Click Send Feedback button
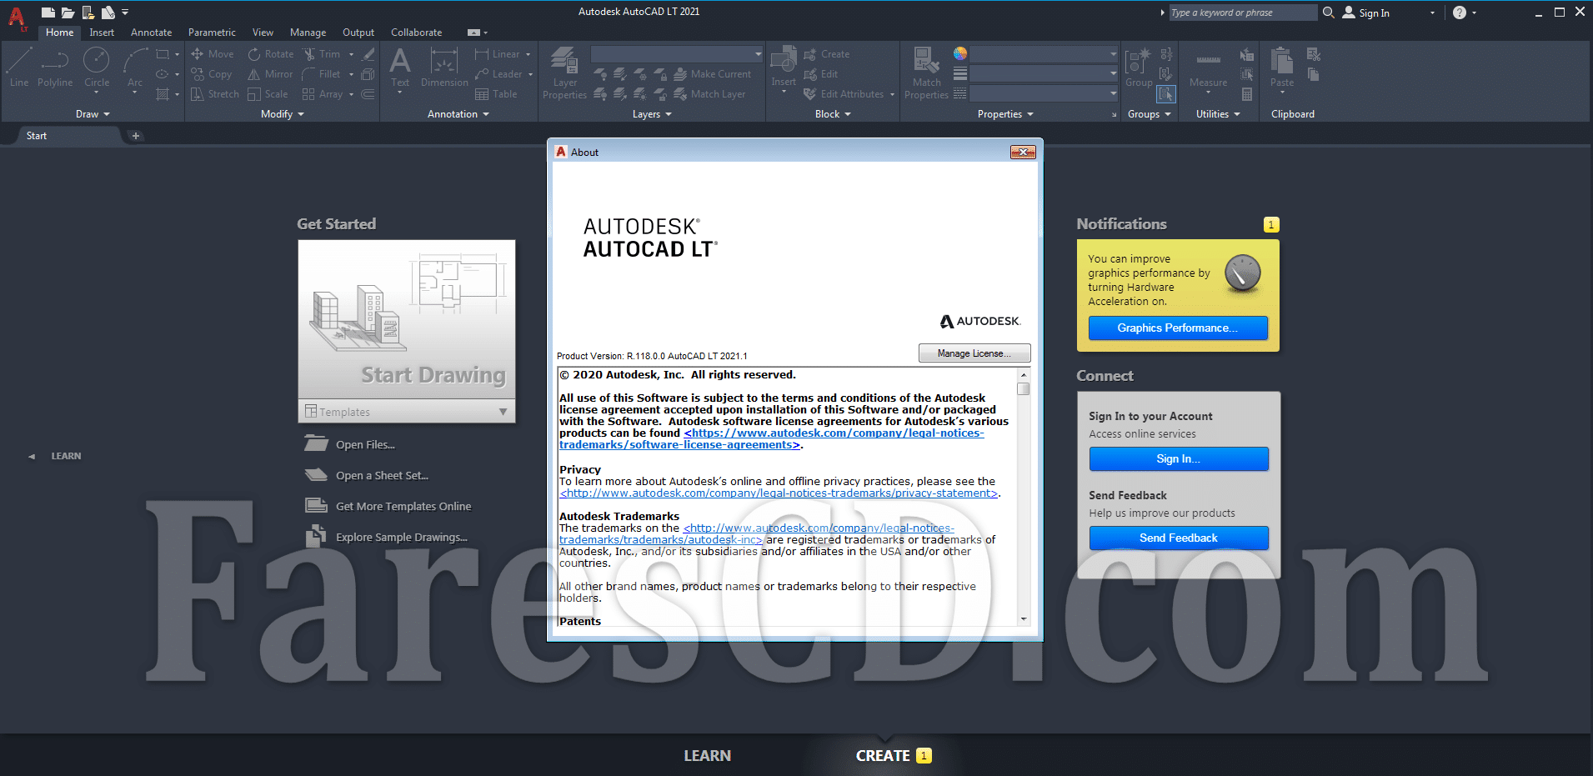This screenshot has width=1593, height=776. (x=1179, y=538)
